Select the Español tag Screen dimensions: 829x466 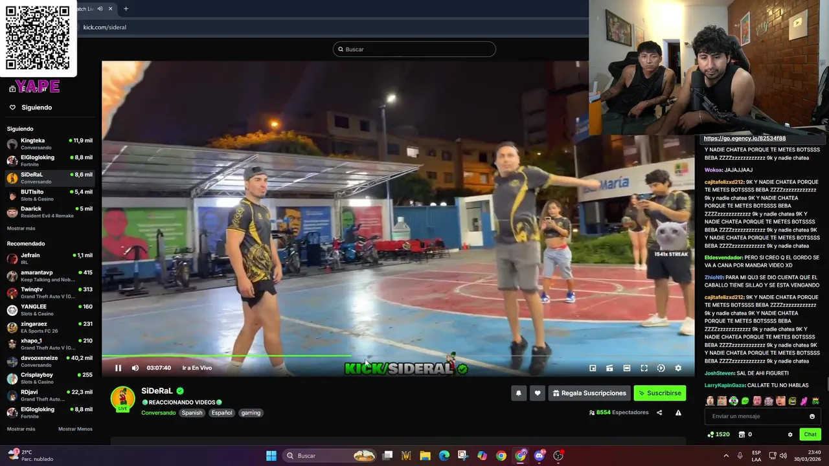[221, 412]
